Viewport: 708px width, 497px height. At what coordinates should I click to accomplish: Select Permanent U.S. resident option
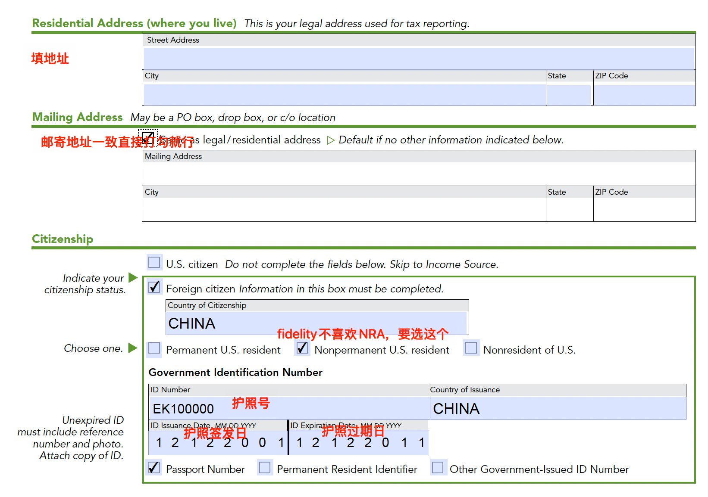[154, 348]
